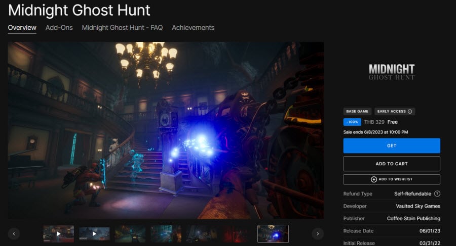Open Midnight Ghost Hunt - FAQ tab
This screenshot has height=246, width=456.
(122, 28)
